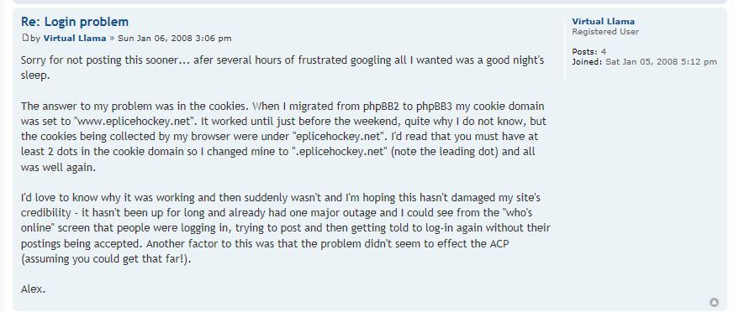Viewport: 734px width, 312px height.
Task: Click the "Registered User" rank label
Action: [605, 32]
